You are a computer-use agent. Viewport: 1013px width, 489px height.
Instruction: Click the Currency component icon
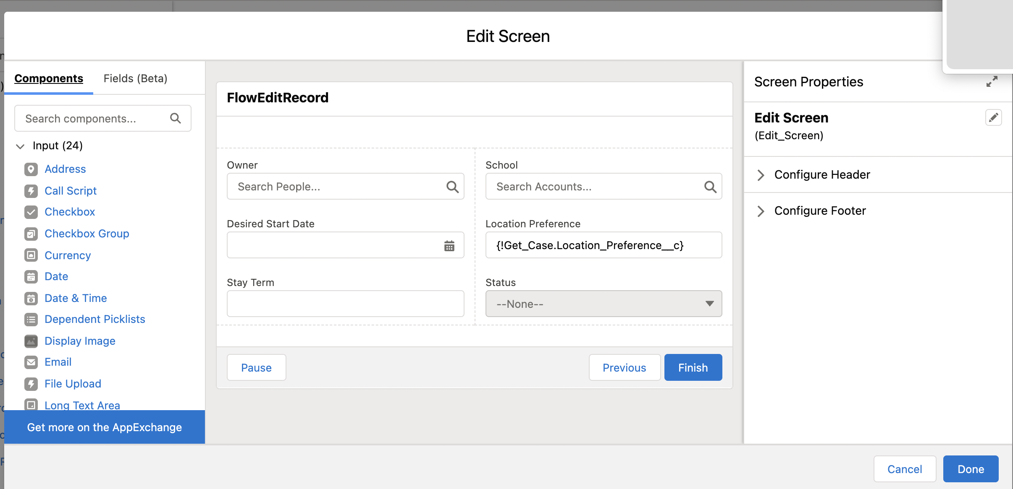coord(31,255)
